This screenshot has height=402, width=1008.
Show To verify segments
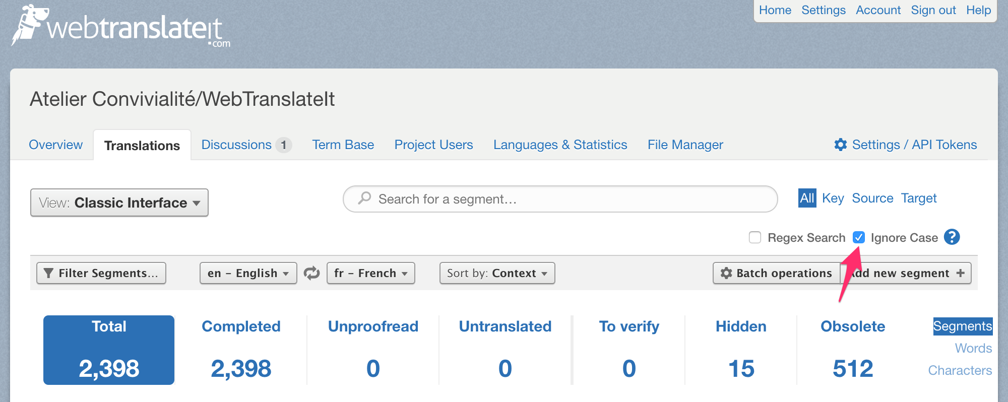(629, 350)
